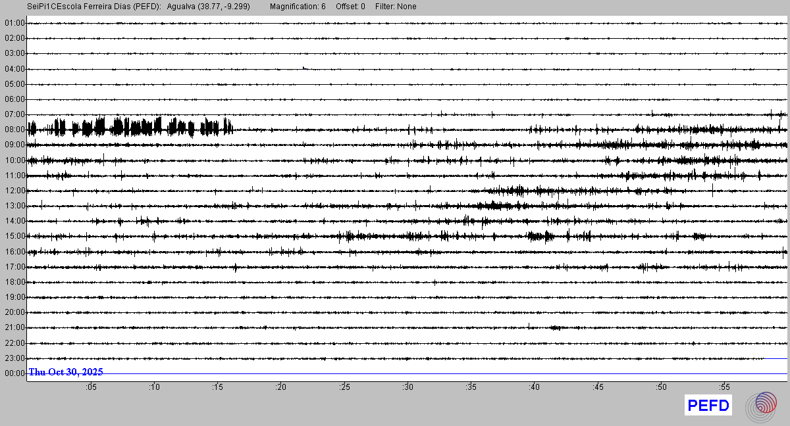Click the Thu Oct 30, 2025 date label
Viewport: 790px width, 426px height.
[66, 372]
